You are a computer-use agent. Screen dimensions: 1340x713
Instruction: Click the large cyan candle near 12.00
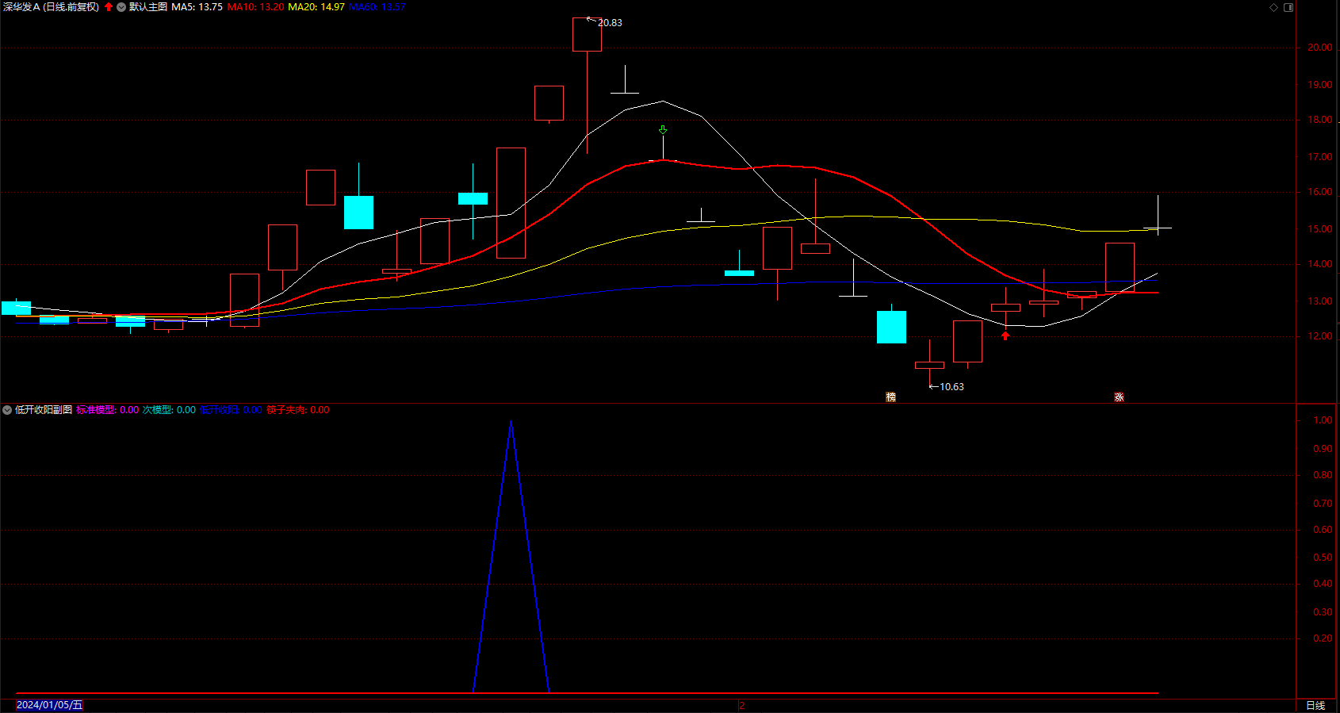pos(891,327)
